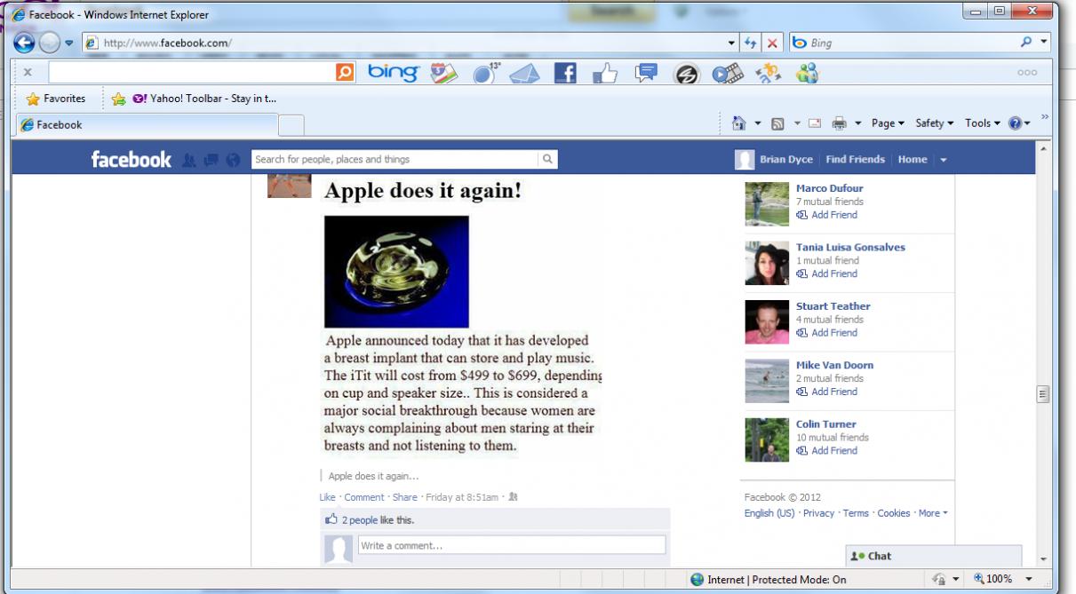Click the 2 people like this link

360,520
